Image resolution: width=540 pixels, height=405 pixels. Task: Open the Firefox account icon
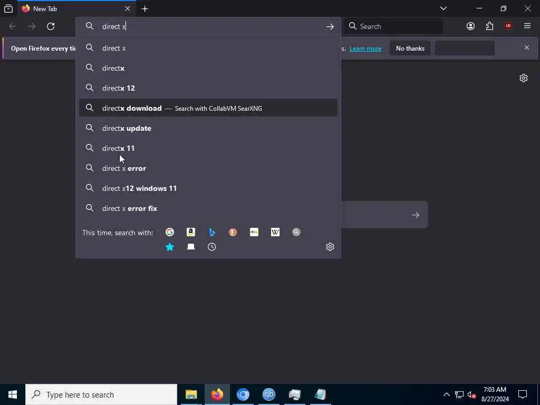coord(470,26)
